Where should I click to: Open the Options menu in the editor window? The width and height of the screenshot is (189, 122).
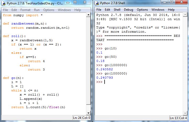pos(49,10)
